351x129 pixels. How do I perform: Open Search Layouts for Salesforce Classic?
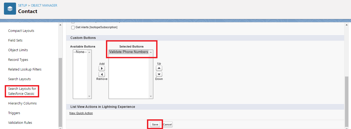tap(22, 91)
